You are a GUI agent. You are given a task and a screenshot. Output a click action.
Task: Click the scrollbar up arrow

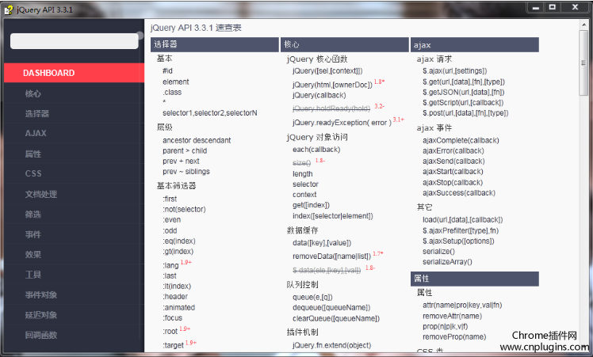(583, 25)
